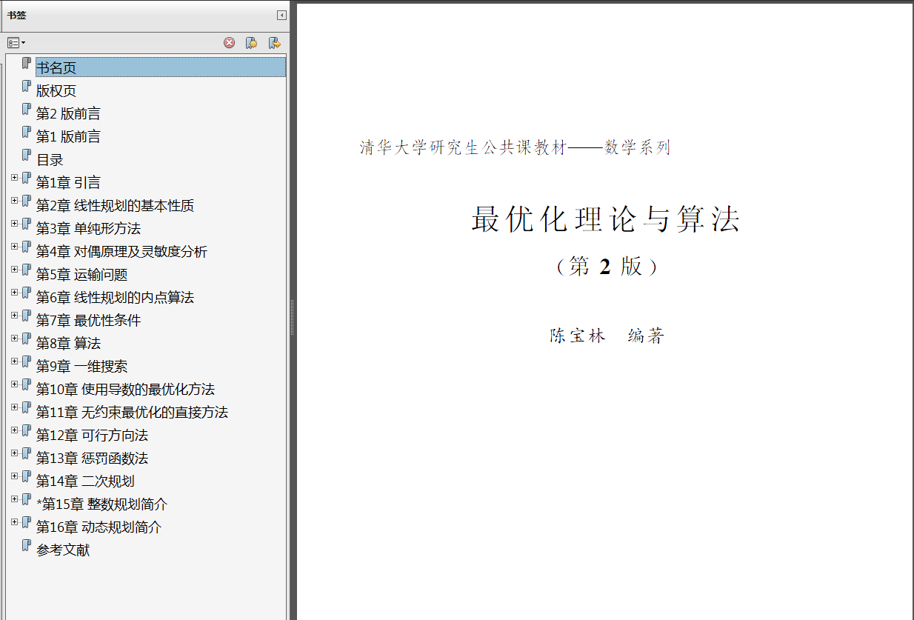Open the bookmark options dropdown menu
This screenshot has width=914, height=620.
point(16,43)
